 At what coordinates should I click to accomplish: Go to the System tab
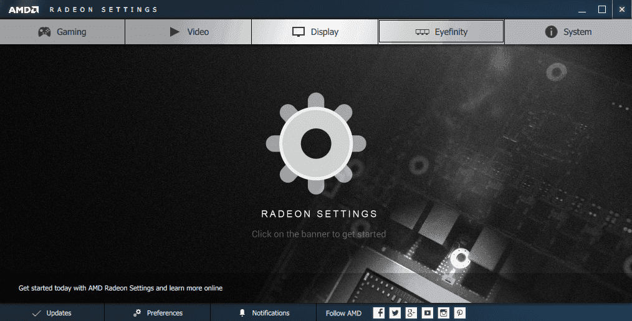click(x=568, y=32)
